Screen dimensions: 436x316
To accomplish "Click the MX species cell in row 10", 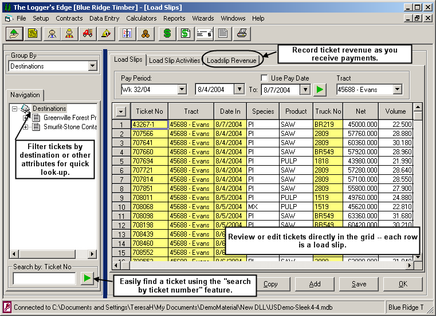I will pos(263,207).
